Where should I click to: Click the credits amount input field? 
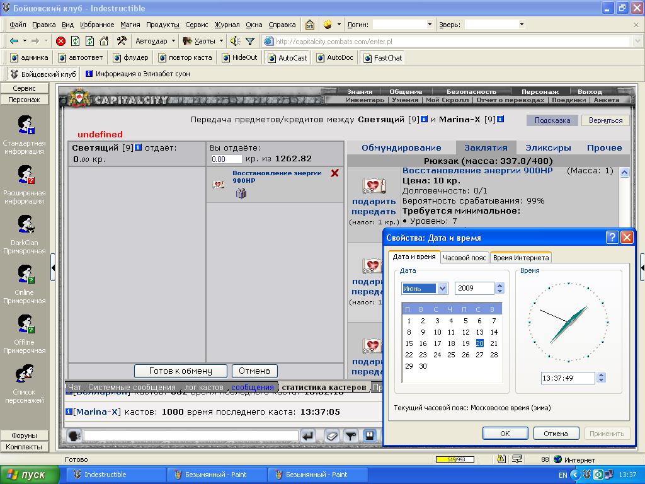click(x=226, y=159)
